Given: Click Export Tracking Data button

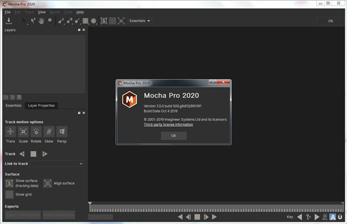Looking at the screenshot, I should coord(23,215).
